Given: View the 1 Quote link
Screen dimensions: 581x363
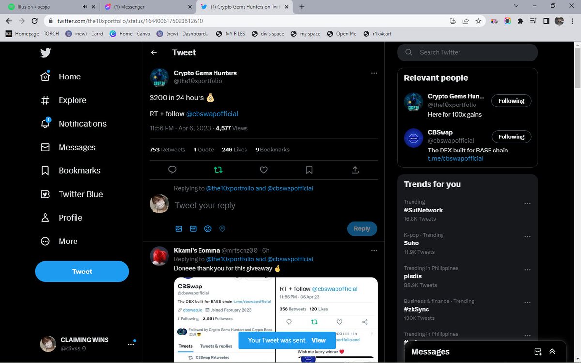Looking at the screenshot, I should [203, 150].
